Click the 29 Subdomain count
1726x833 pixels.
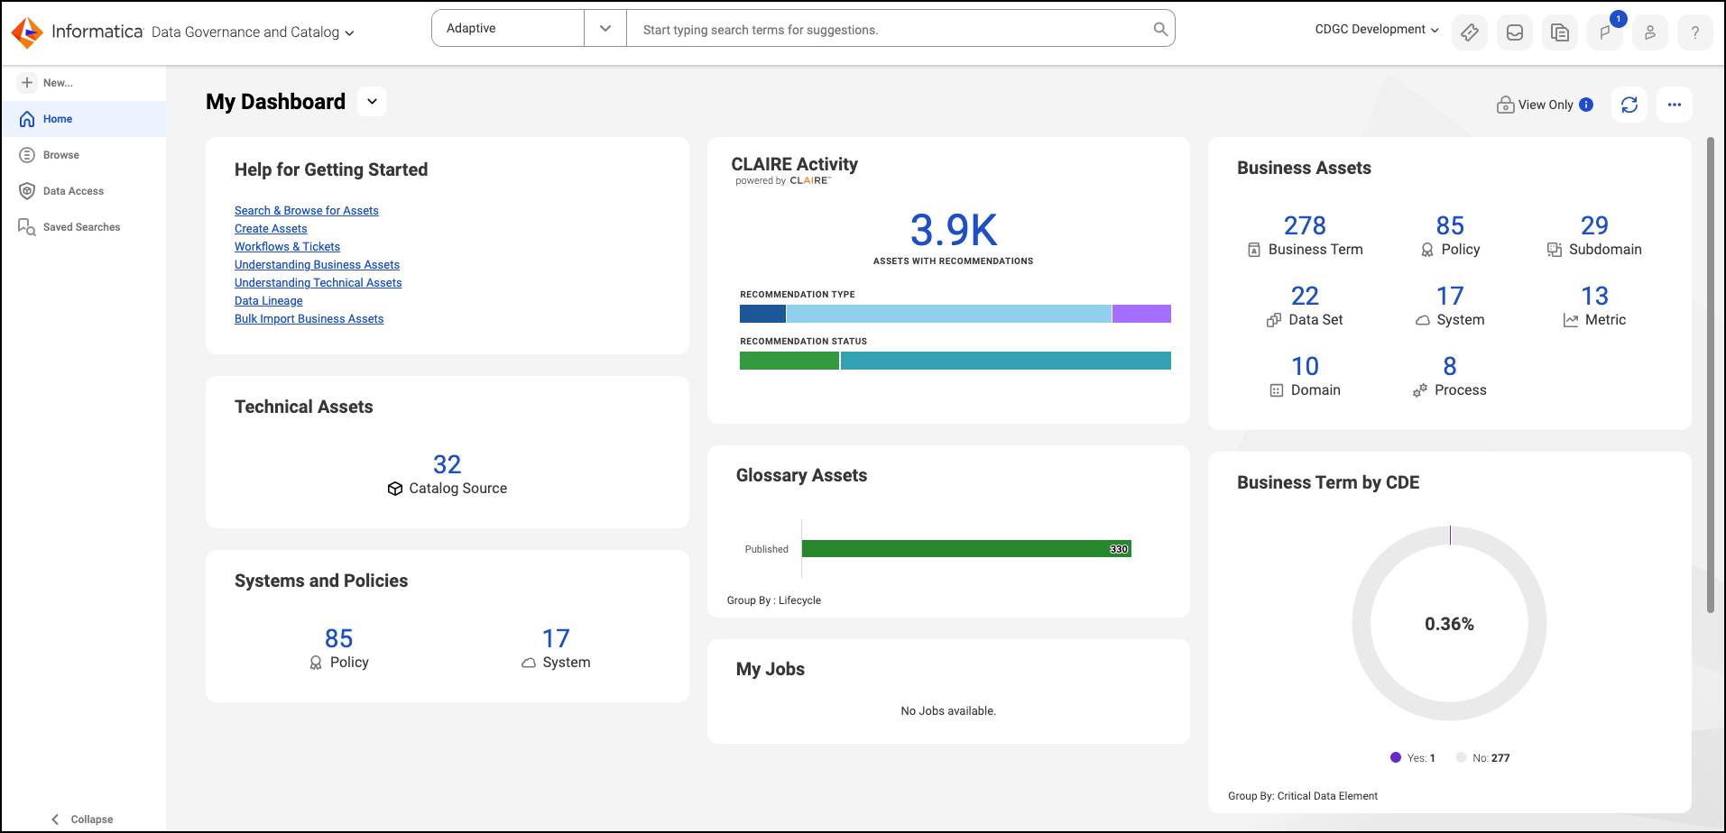coord(1594,225)
